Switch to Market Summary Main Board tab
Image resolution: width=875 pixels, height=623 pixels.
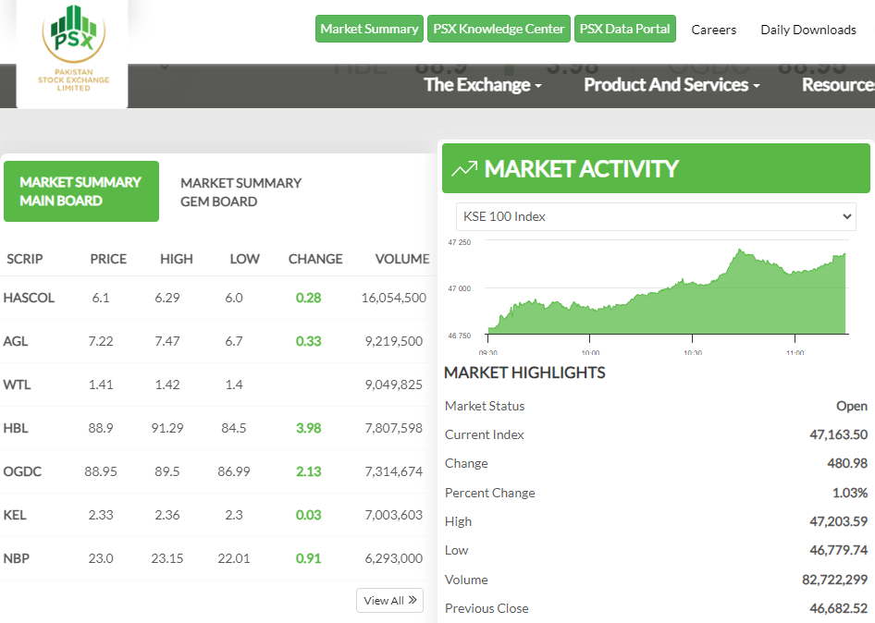[x=80, y=191]
